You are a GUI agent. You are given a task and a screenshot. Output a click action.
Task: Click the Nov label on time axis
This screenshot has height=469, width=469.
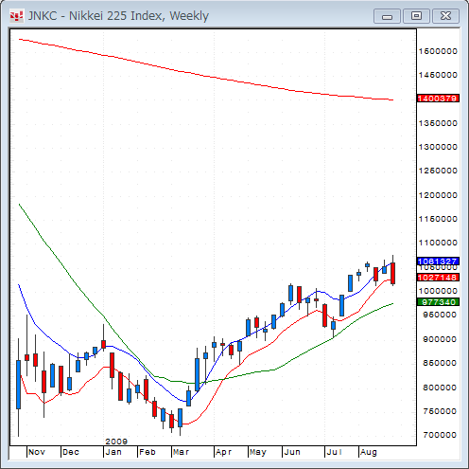[x=37, y=452]
